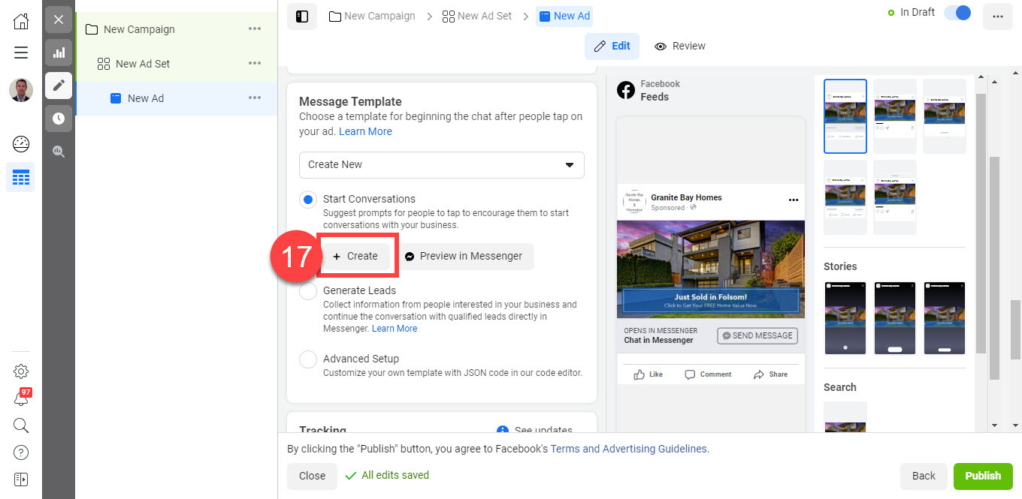The width and height of the screenshot is (1022, 499).
Task: Open the performance charts icon
Action: pos(58,53)
